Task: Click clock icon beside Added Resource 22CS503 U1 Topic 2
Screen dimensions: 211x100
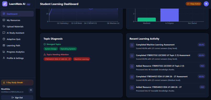Action: point(132,66)
